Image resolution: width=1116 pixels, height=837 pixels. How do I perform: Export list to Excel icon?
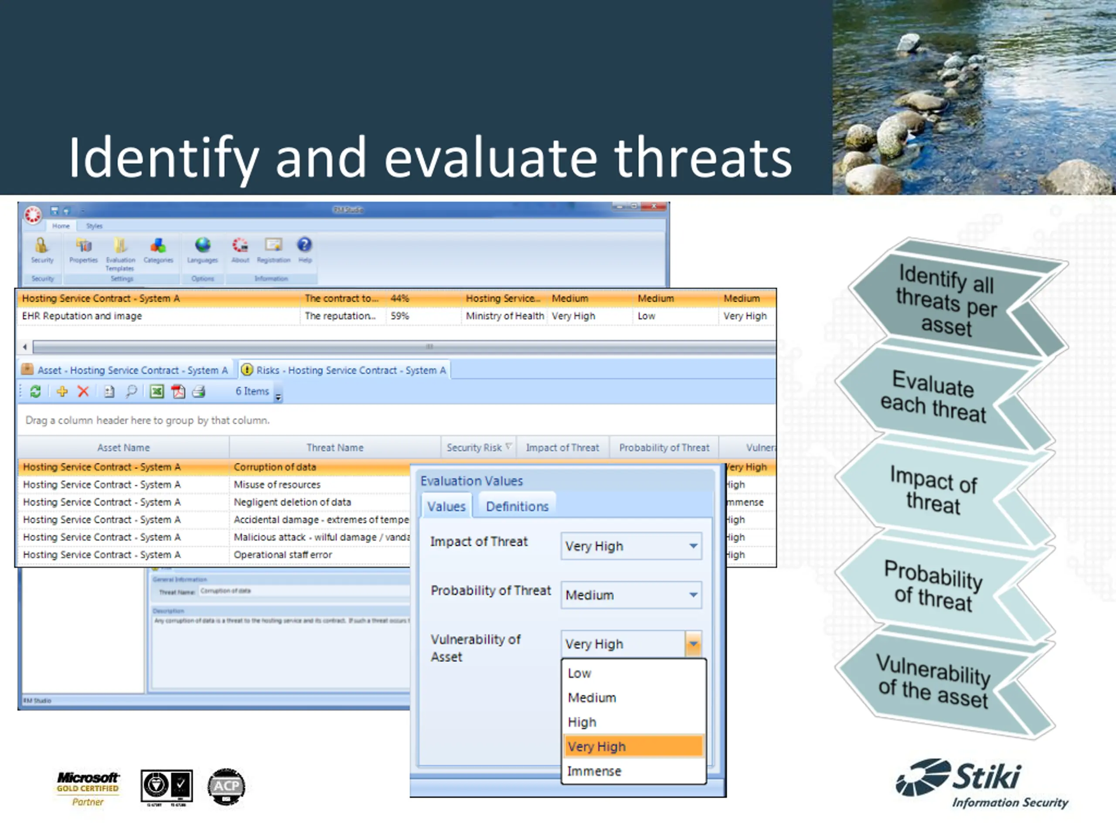pos(157,391)
